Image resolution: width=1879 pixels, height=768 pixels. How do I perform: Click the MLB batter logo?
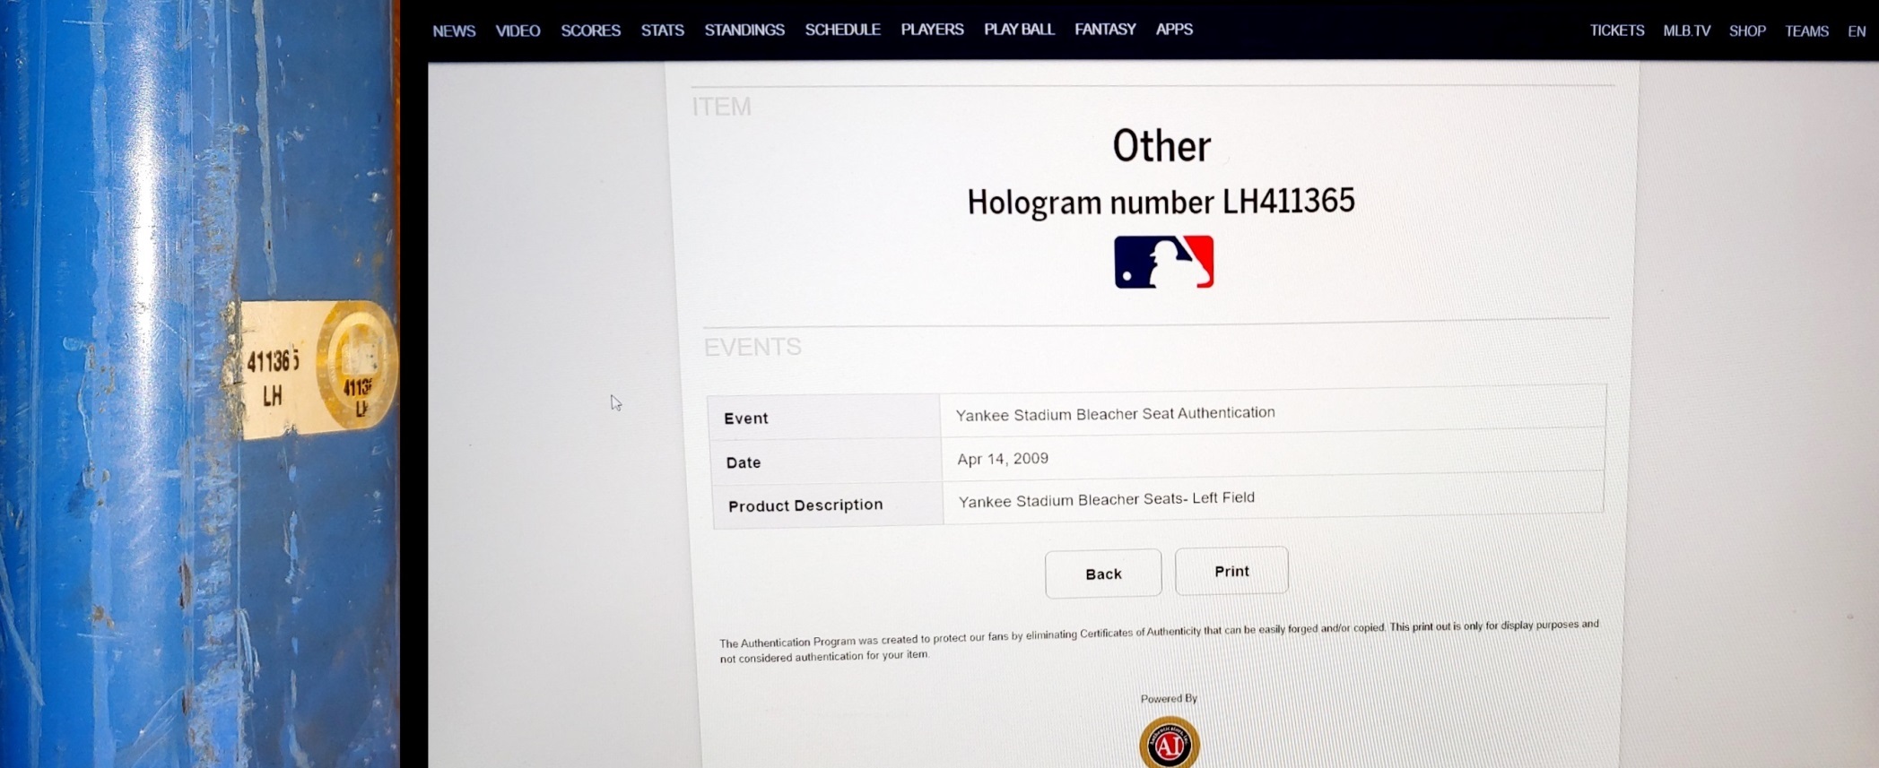[x=1164, y=262]
